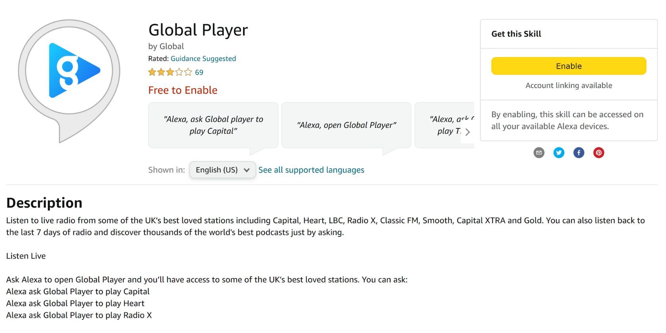The height and width of the screenshot is (333, 666).
Task: Enable the Global Player skill
Action: tap(568, 66)
